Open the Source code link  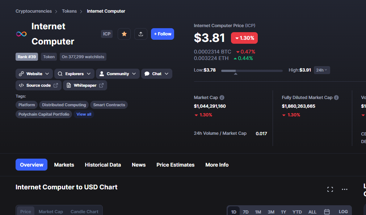point(38,86)
